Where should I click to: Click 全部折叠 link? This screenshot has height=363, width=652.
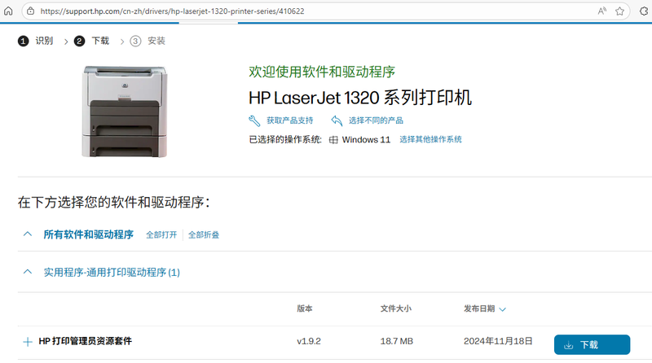[204, 235]
